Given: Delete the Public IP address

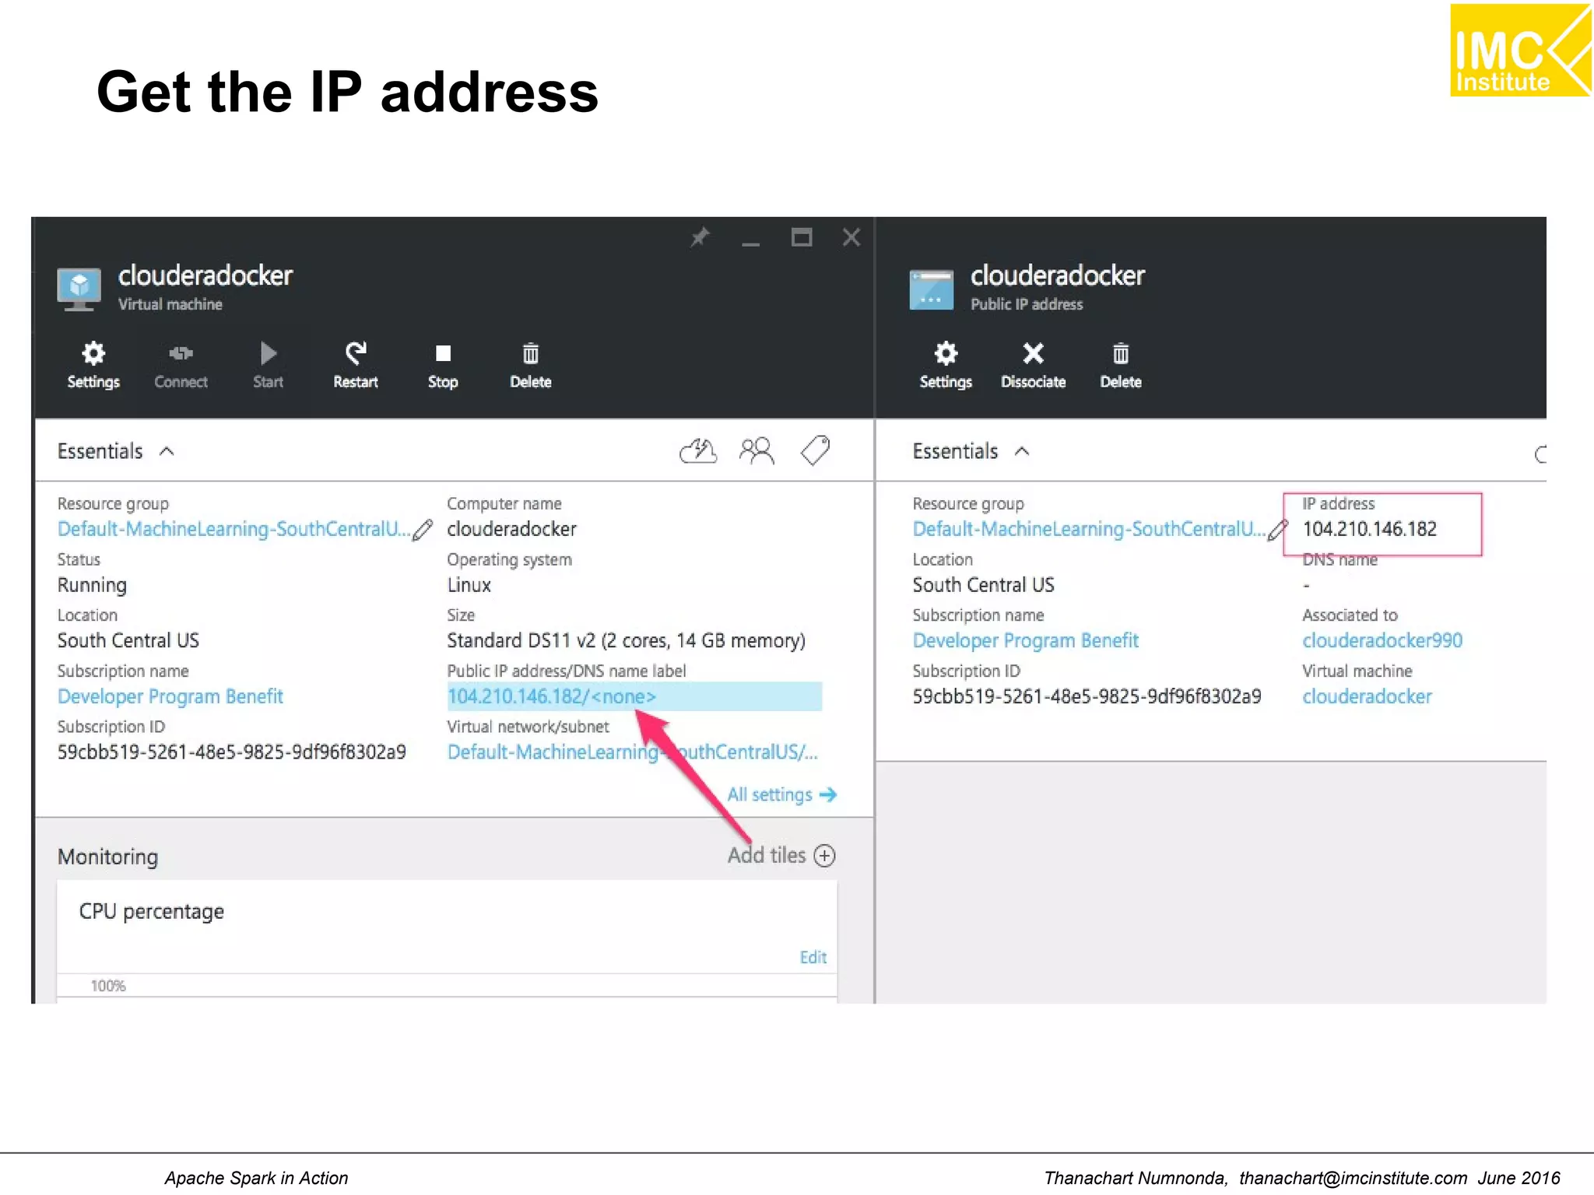Looking at the screenshot, I should (x=1120, y=355).
